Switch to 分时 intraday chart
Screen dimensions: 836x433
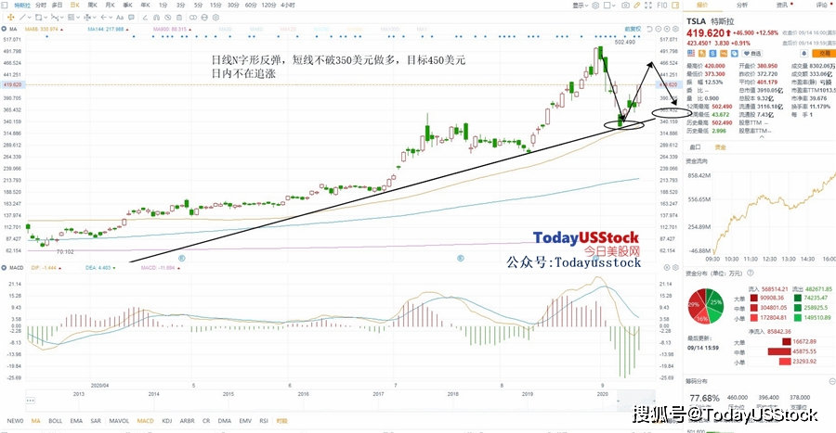[x=41, y=6]
